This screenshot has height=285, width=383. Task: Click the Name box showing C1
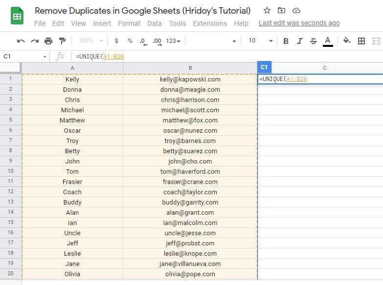[x=22, y=57]
